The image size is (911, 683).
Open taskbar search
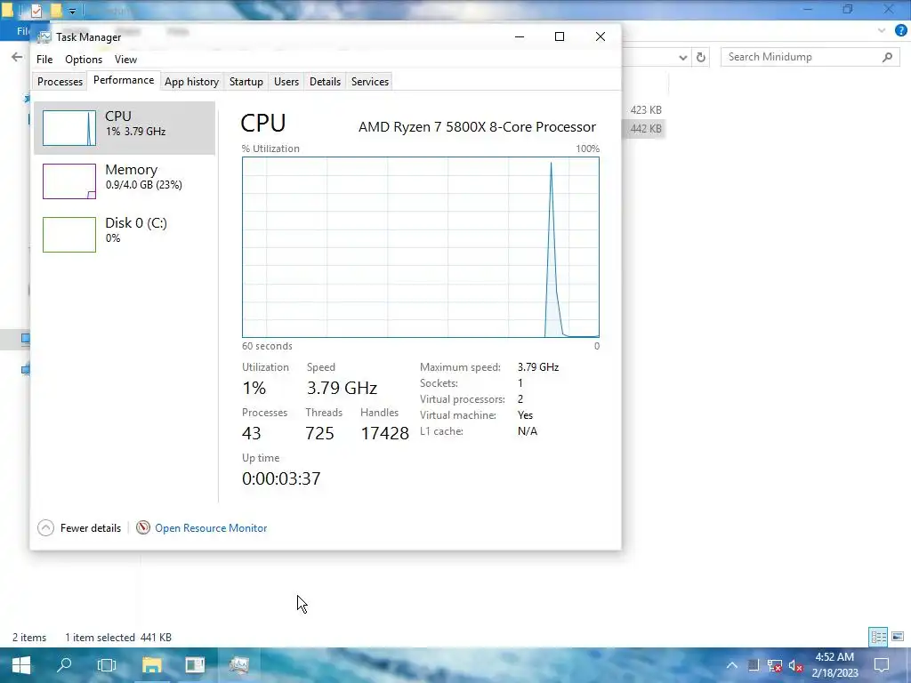click(64, 665)
